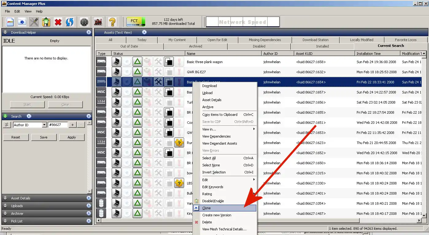The image size is (429, 235).
Task: Toggle the not-equal filter button in Search
Action: 7,125
